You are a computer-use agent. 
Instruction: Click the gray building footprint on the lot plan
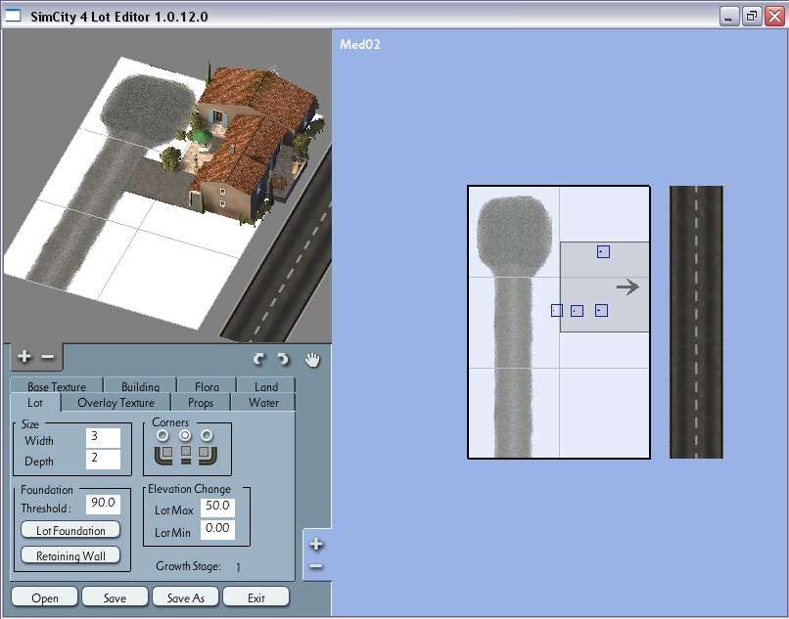(604, 287)
